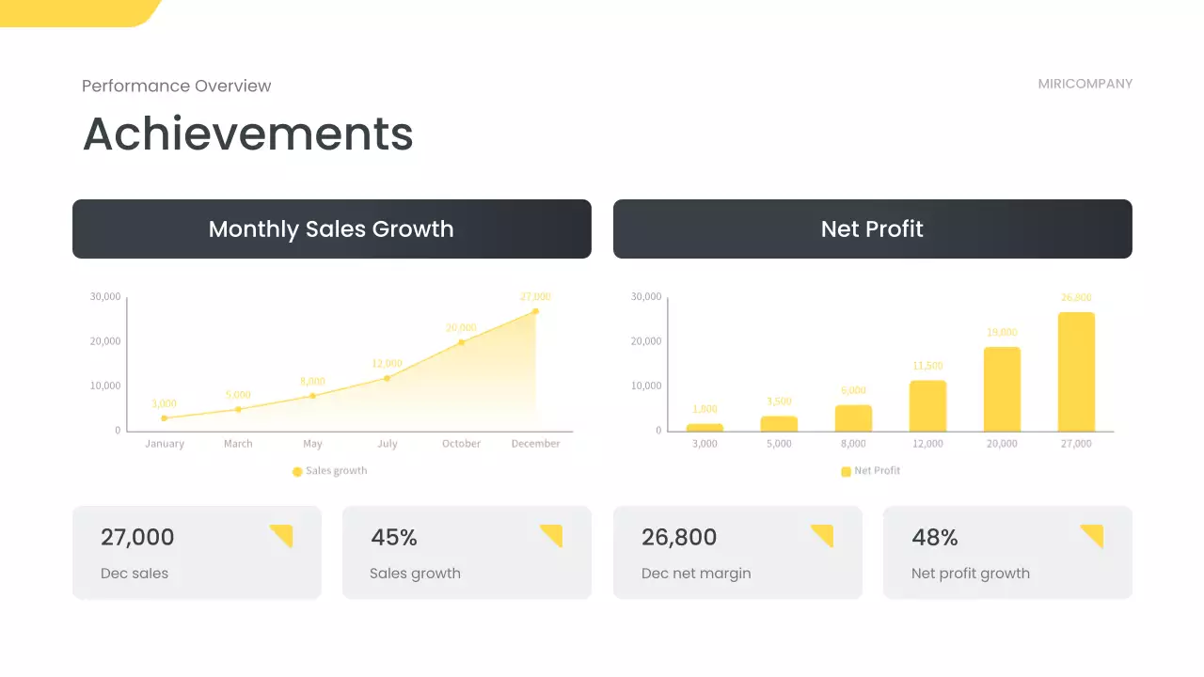This screenshot has height=677, width=1204.
Task: Click the 11,500 net profit bar
Action: click(x=927, y=406)
